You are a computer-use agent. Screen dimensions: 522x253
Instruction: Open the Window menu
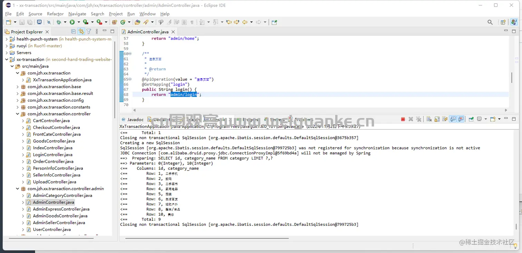click(x=147, y=14)
